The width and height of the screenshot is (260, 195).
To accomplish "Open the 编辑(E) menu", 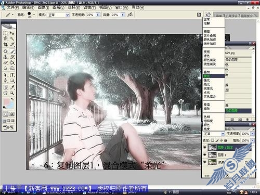I will click(28, 8).
